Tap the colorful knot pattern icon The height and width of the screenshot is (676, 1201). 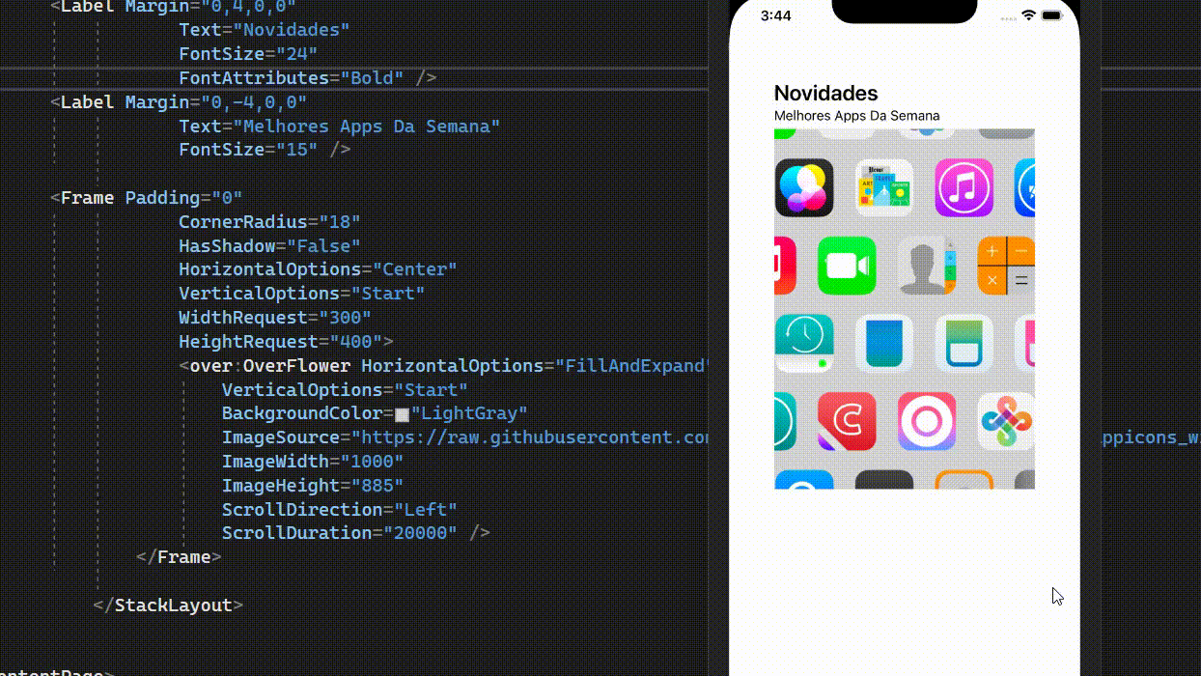[x=1006, y=421]
